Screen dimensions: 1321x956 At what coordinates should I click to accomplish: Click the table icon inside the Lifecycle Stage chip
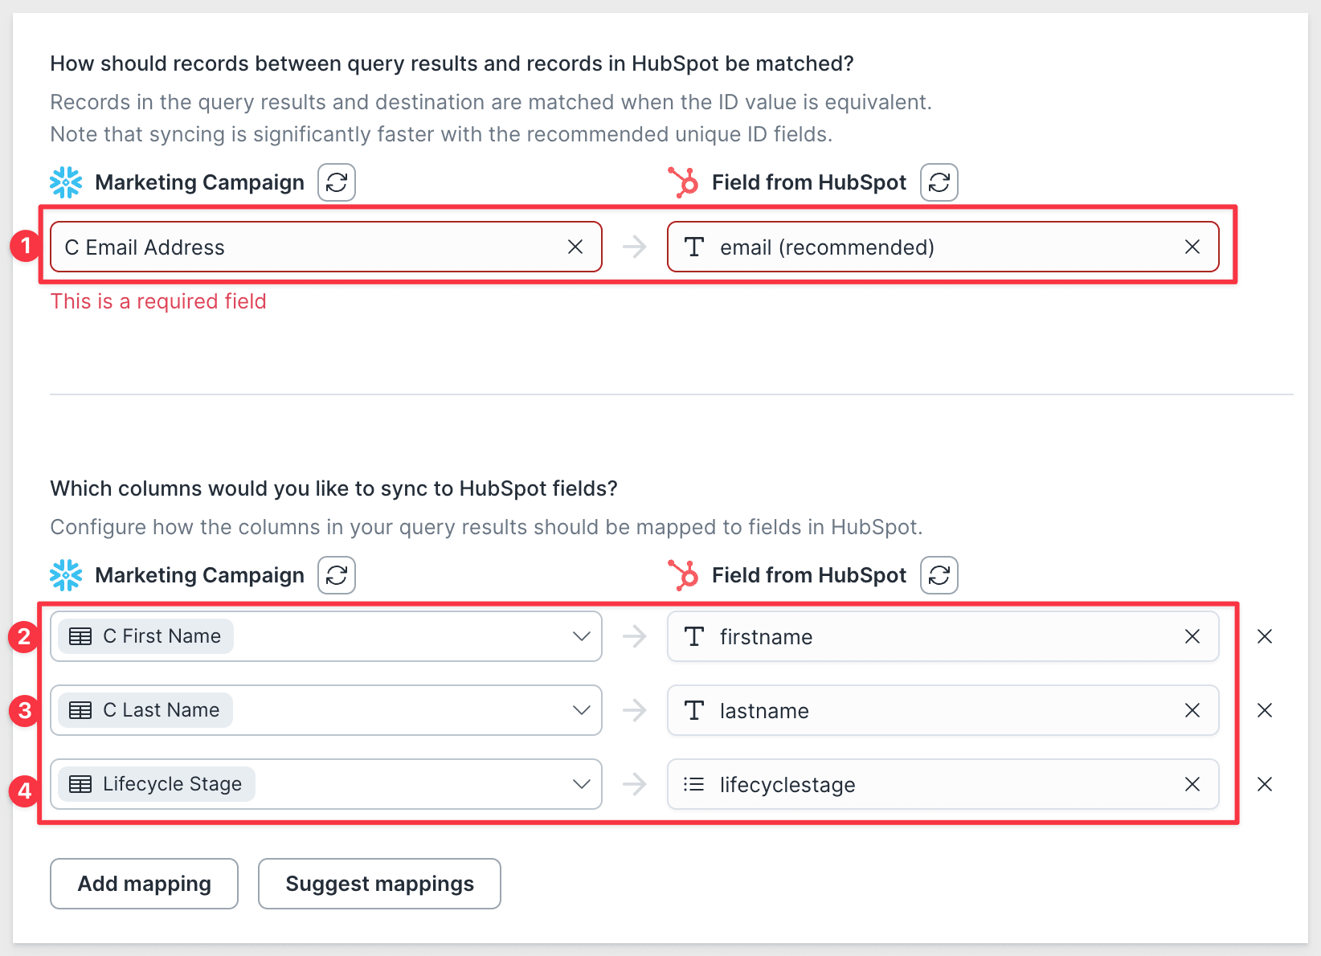click(81, 783)
